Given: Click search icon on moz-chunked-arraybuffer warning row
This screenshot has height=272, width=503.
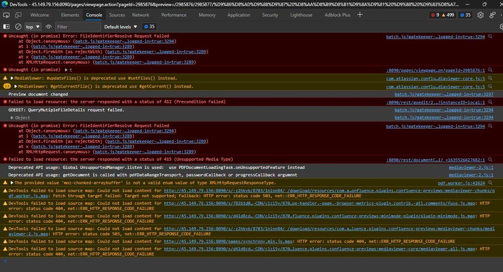Looking at the screenshot, I should 490,183.
